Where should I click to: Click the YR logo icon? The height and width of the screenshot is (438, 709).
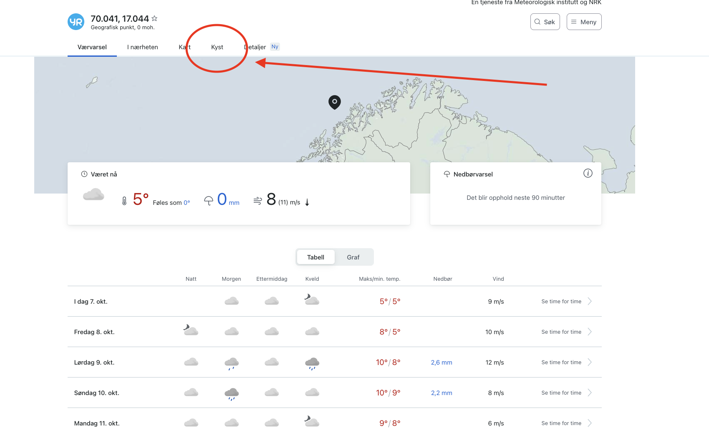pos(76,22)
